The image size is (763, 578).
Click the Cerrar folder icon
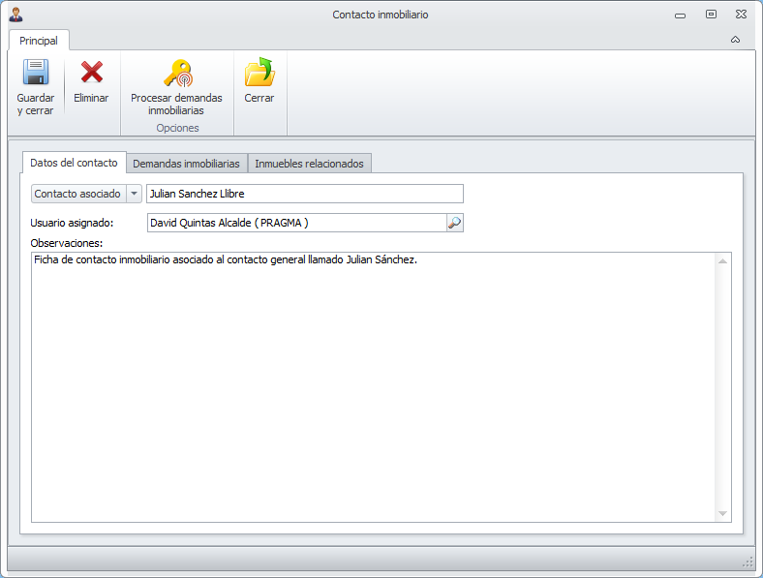[x=259, y=72]
